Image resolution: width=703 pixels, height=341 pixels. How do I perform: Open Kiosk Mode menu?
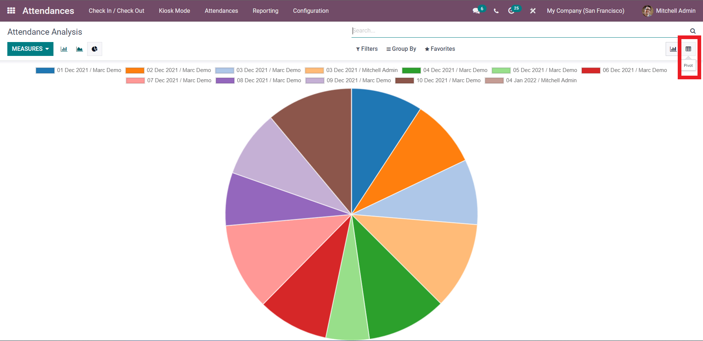point(174,11)
